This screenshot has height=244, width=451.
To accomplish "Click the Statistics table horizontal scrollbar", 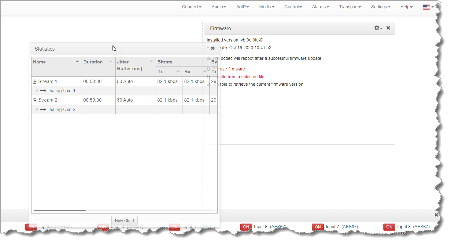I will click(x=60, y=210).
